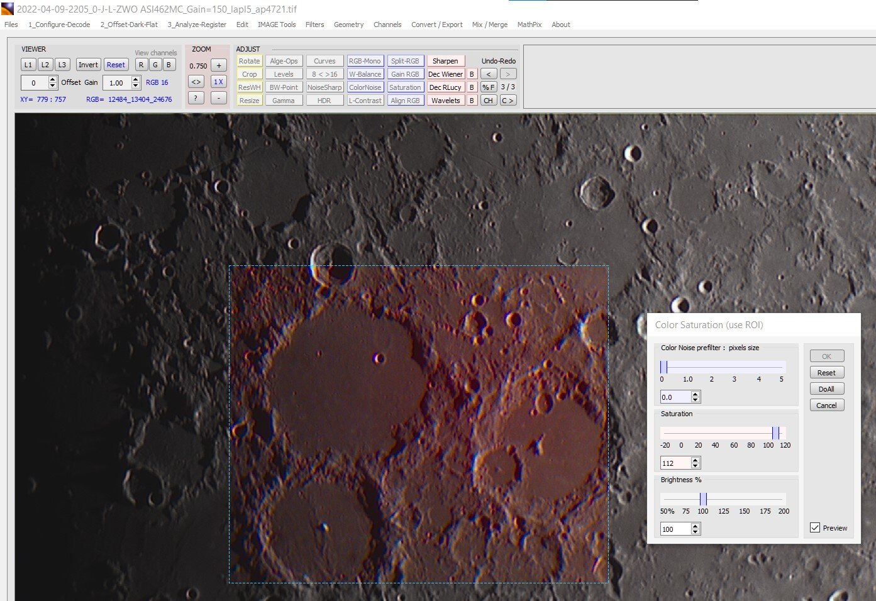Click DoAll in the Color Saturation dialog

(x=826, y=389)
